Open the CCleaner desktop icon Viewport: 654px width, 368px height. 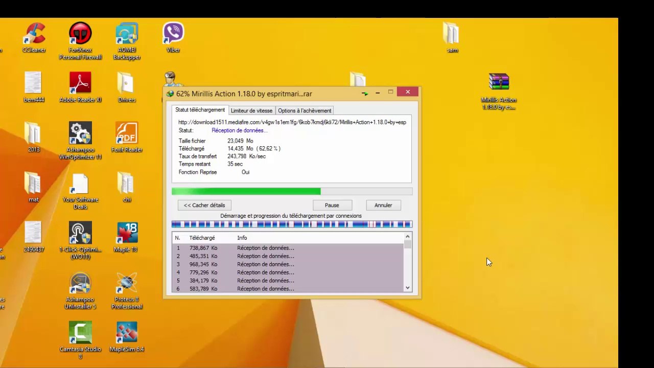tap(34, 38)
